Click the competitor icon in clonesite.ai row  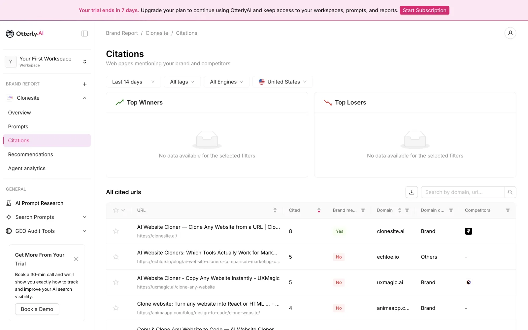click(x=469, y=231)
